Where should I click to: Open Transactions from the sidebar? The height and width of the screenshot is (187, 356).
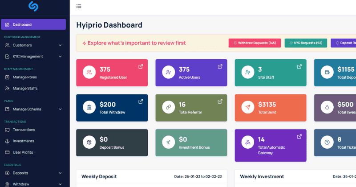[x=24, y=130]
